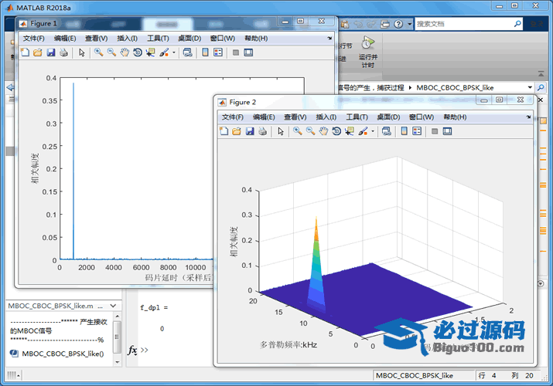Open the Brush tool color dropdown in Figure 2
The width and height of the screenshot is (553, 386).
pos(373,131)
